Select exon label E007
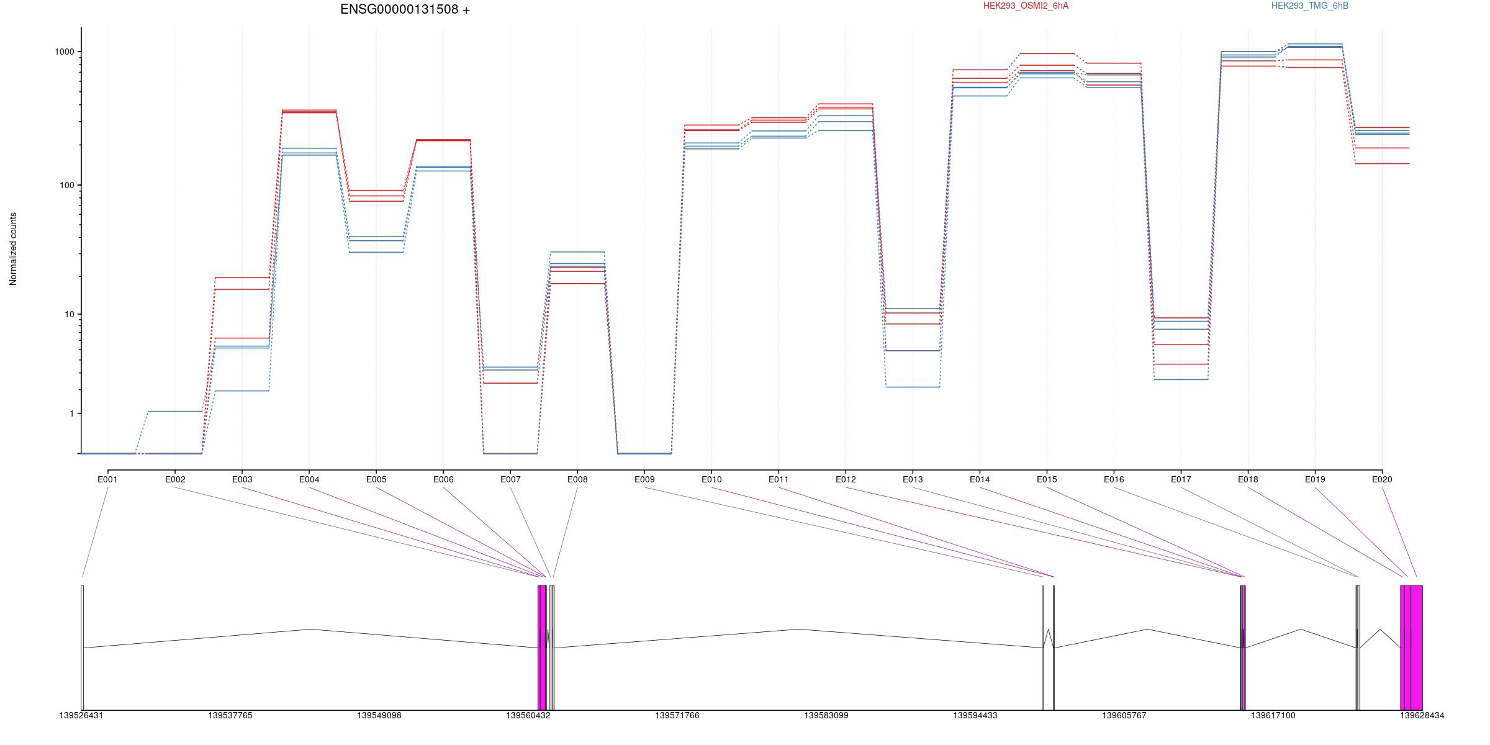1490x745 pixels. coord(510,479)
